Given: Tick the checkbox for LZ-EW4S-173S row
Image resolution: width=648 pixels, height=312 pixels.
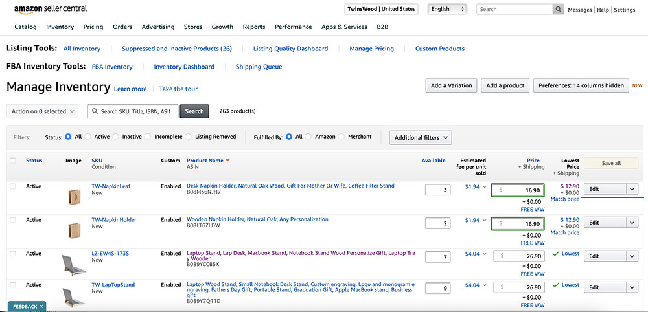Looking at the screenshot, I should 13,253.
